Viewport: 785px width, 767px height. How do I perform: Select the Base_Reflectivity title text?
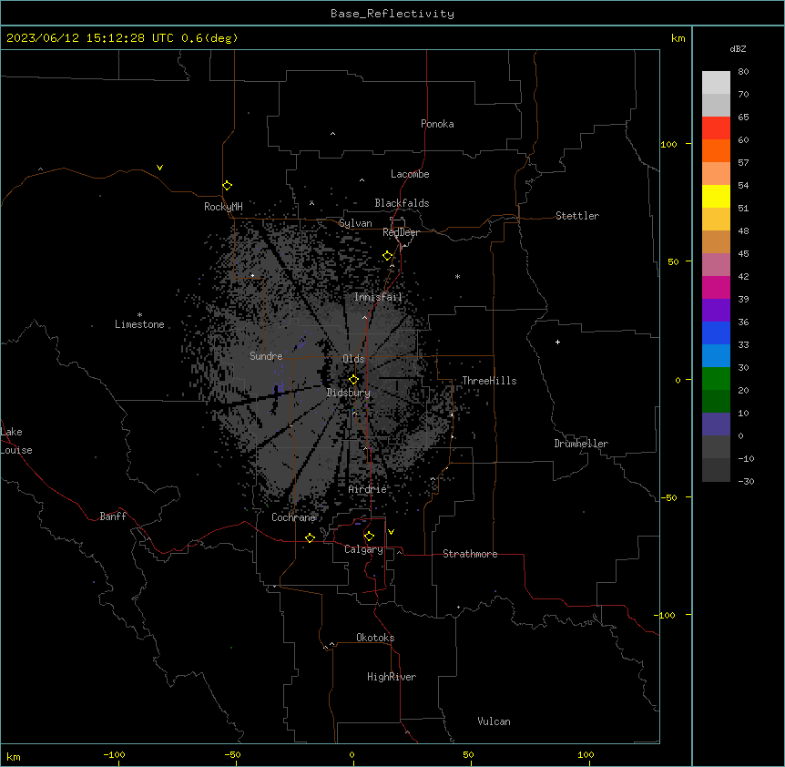tap(392, 14)
